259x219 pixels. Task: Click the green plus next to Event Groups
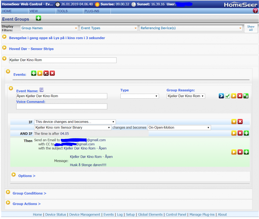[38, 19]
